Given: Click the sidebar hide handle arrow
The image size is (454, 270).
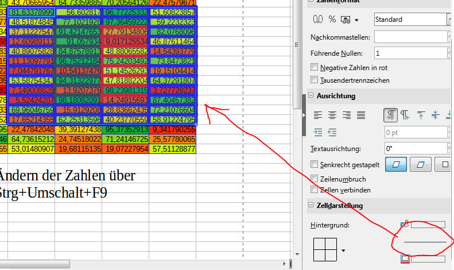Looking at the screenshot, I should 304,115.
